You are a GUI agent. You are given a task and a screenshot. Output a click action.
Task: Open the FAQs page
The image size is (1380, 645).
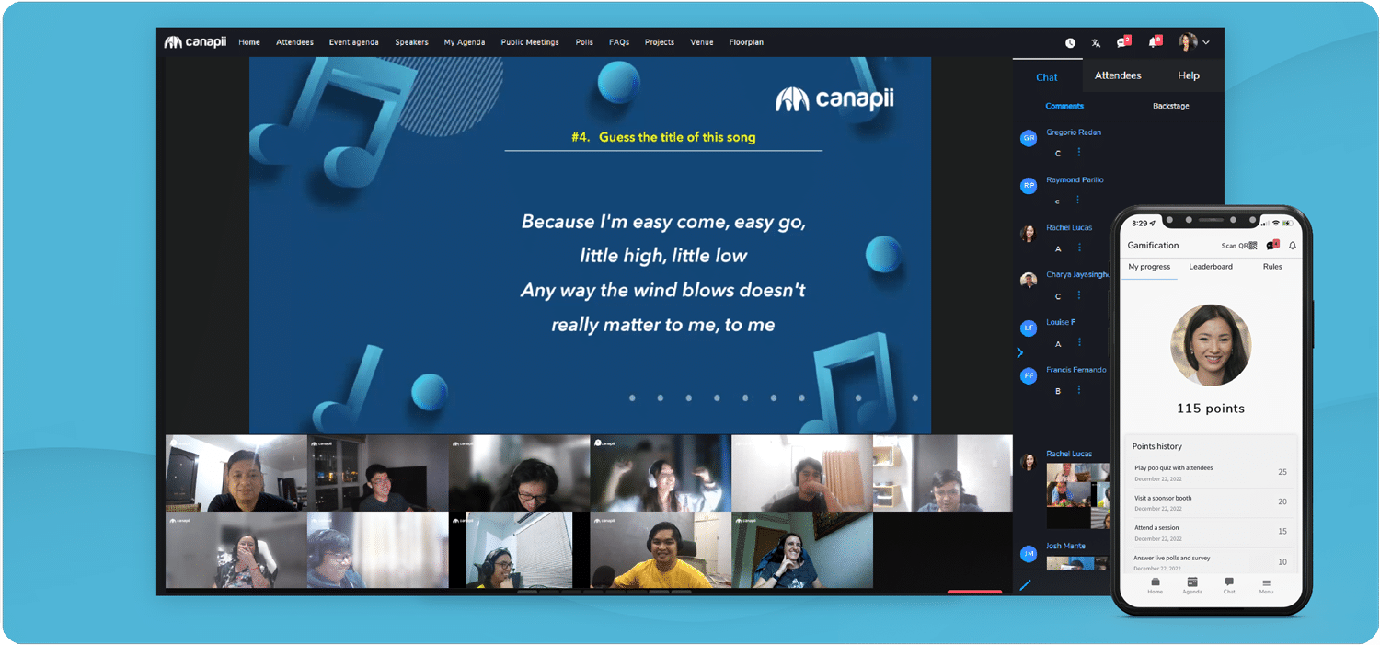pyautogui.click(x=619, y=42)
